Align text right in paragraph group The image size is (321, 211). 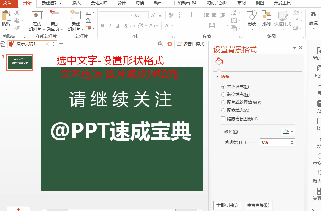(197, 26)
